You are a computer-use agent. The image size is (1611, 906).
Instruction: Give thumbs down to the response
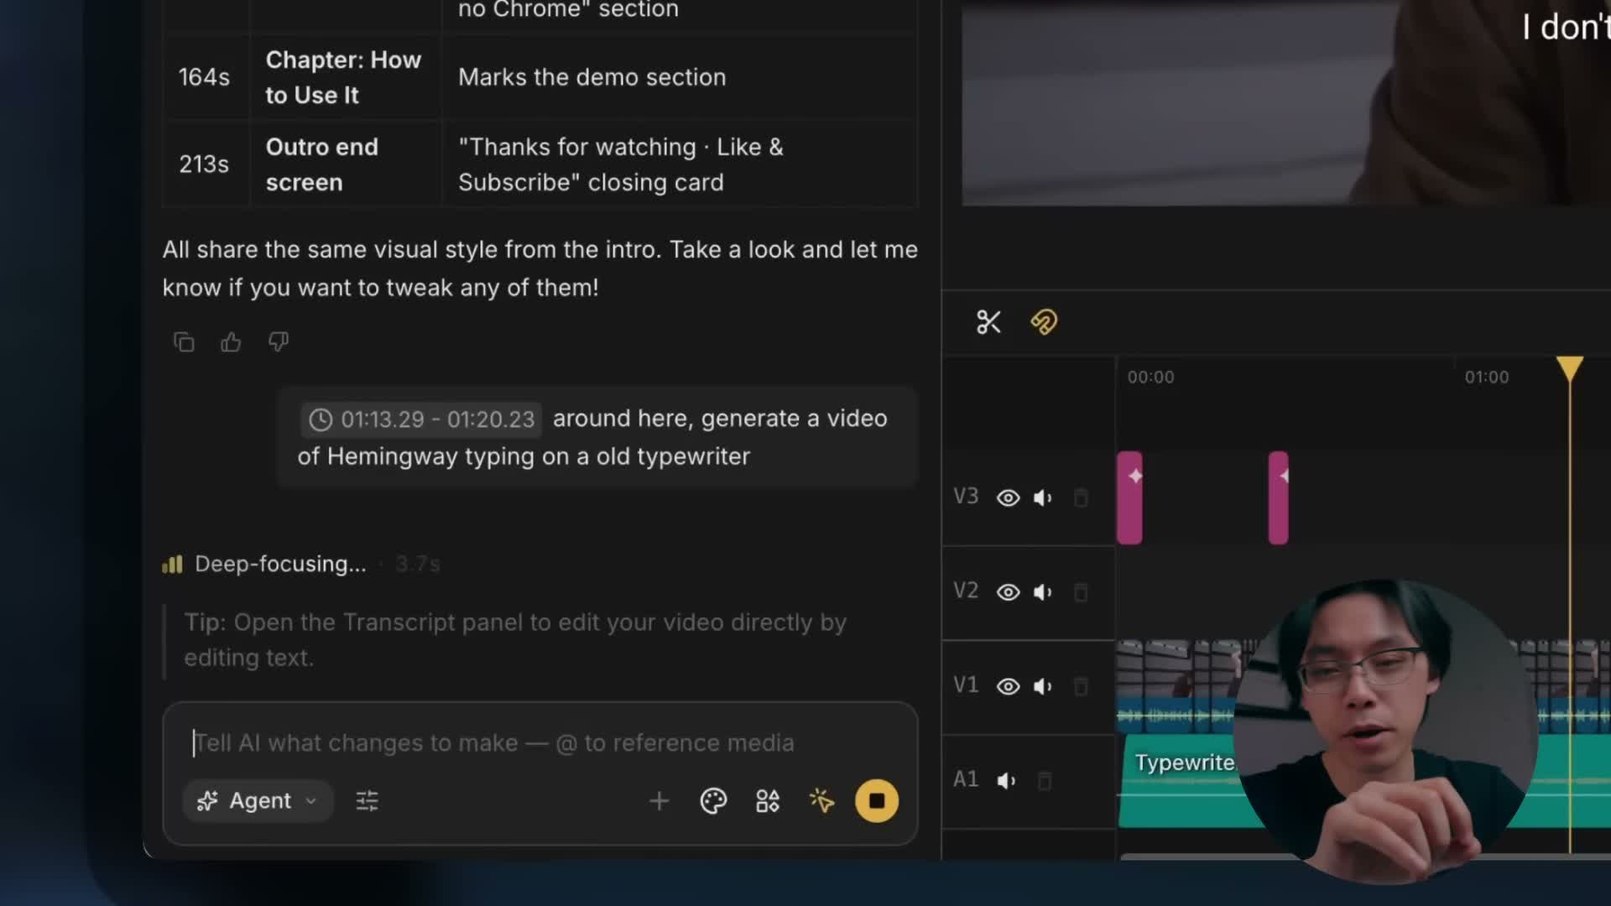(x=278, y=342)
